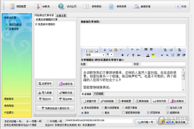The image size is (194, 129).
Task: Expand the 博客群发 sidebar section
Action: [17, 99]
